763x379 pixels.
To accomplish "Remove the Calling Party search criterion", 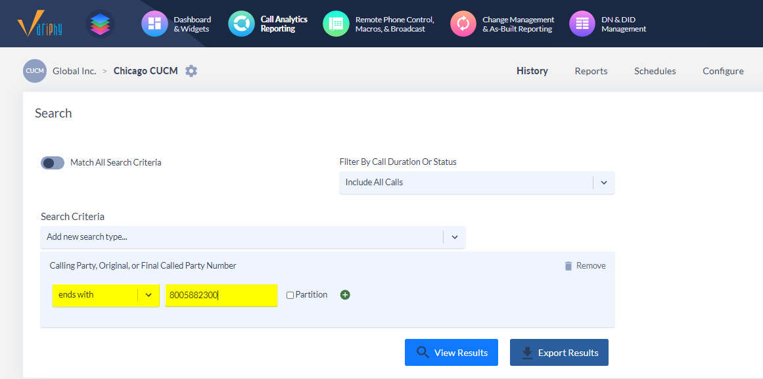I will (585, 265).
